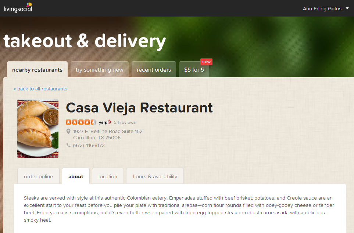Click the Ann Erling Gofus username

322,8
